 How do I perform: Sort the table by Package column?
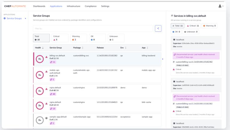point(78,48)
